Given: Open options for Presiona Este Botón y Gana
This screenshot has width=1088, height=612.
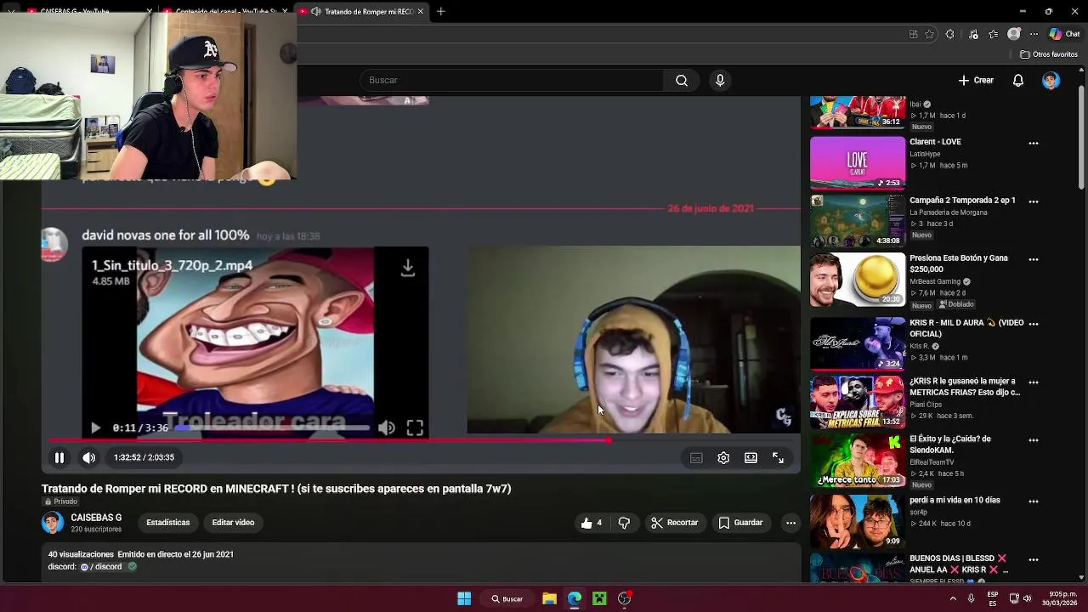Looking at the screenshot, I should pos(1034,259).
